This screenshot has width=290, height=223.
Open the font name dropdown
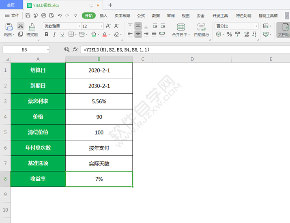(x=79, y=26)
